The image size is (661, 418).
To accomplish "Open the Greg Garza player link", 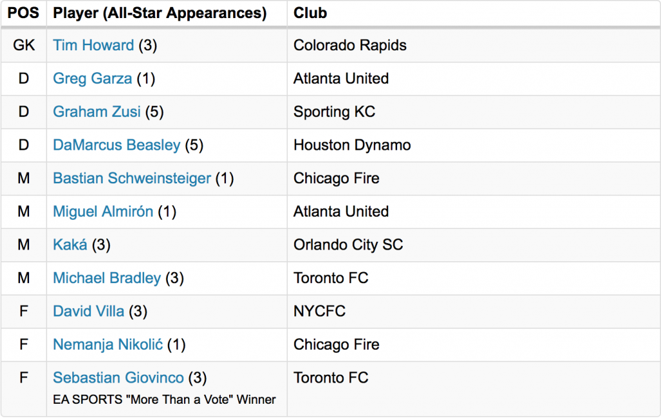I will [x=92, y=79].
